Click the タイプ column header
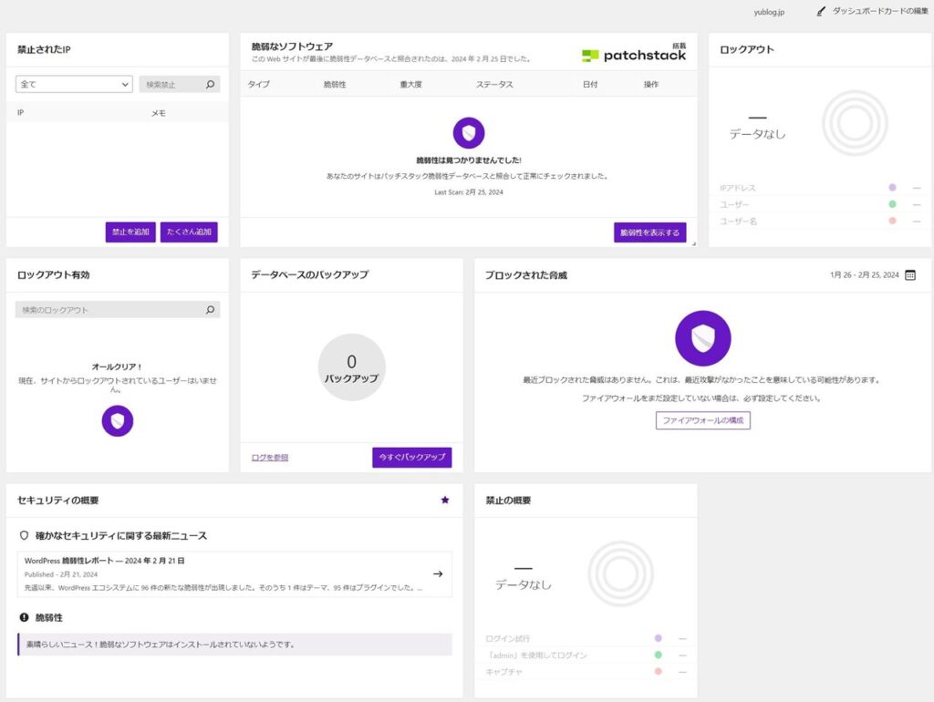The image size is (934, 702). coord(258,84)
